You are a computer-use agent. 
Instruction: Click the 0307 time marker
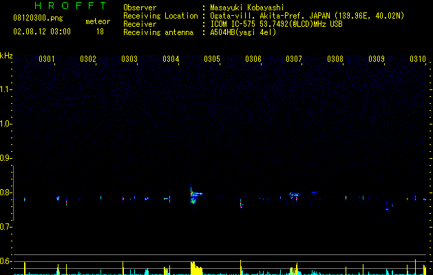point(294,58)
